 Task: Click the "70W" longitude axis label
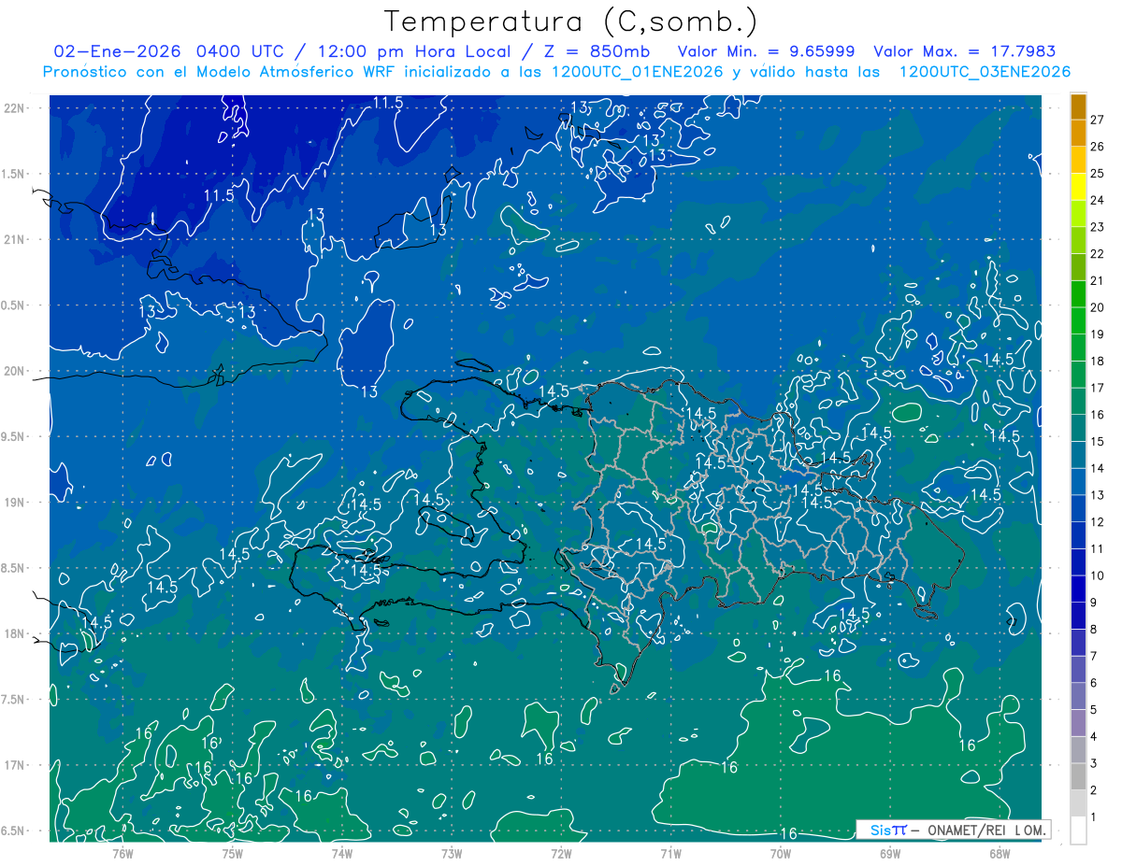(780, 853)
